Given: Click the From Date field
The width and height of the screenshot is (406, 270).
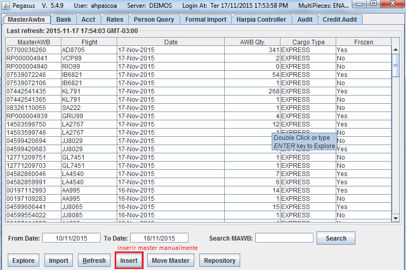Looking at the screenshot, I should click(71, 238).
